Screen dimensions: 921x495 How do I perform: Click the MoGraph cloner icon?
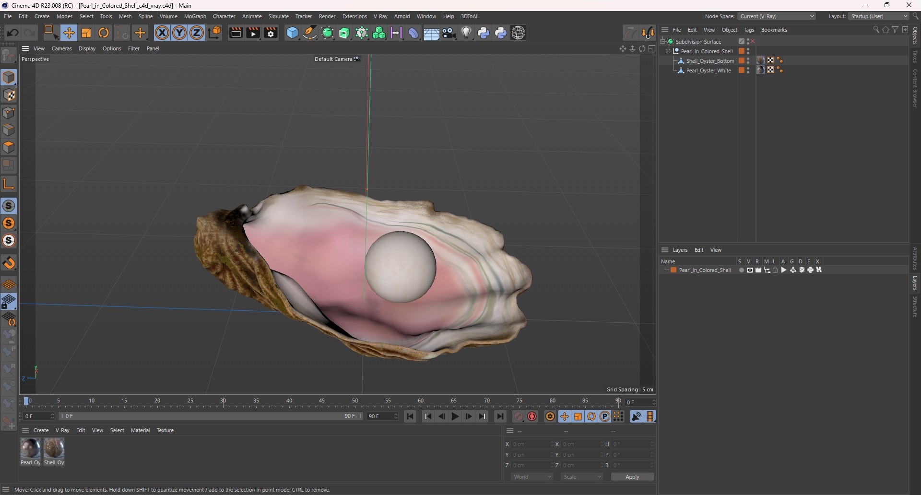[379, 33]
